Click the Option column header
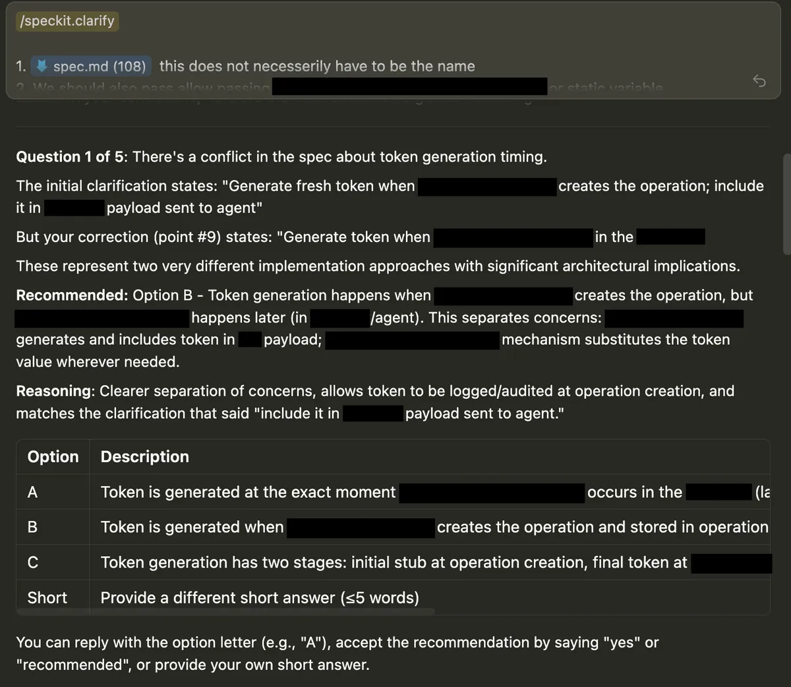Screen dimensions: 791x687 [x=52, y=456]
